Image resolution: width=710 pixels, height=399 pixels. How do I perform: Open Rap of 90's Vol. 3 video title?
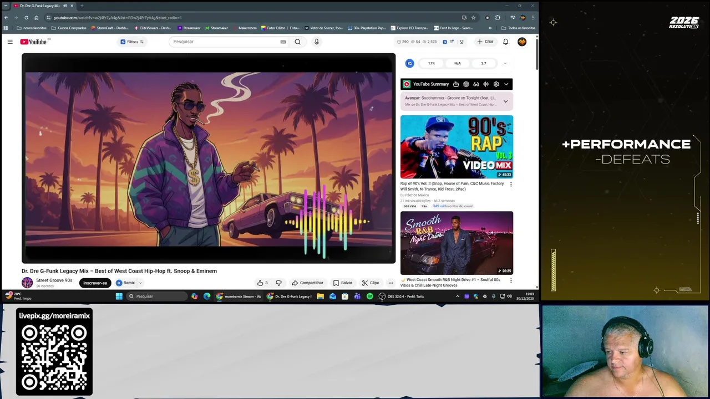(x=452, y=186)
